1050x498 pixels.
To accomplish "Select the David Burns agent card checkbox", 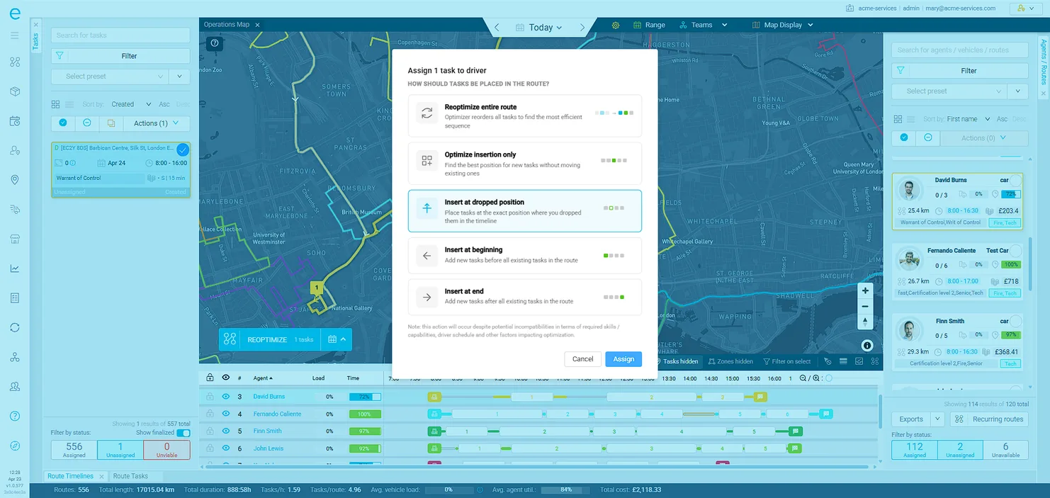I will pyautogui.click(x=1016, y=181).
